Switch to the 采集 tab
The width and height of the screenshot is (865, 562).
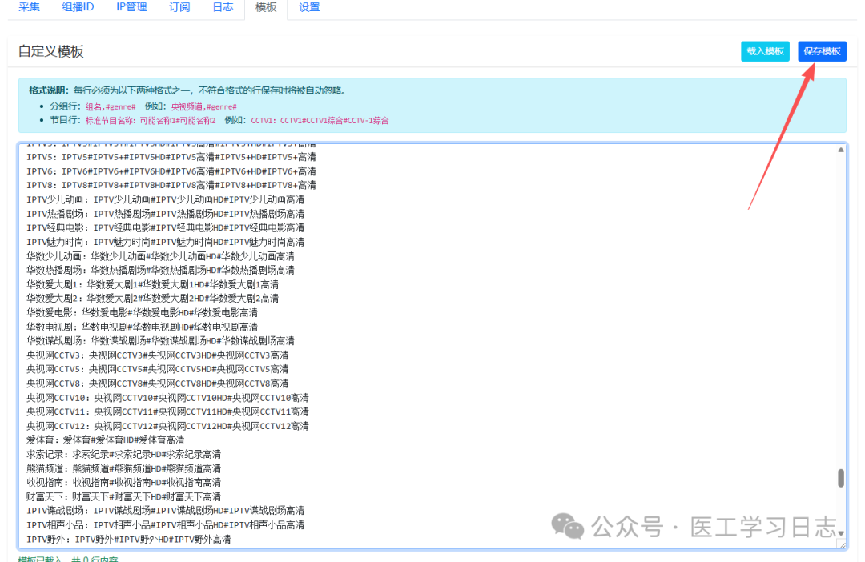29,7
